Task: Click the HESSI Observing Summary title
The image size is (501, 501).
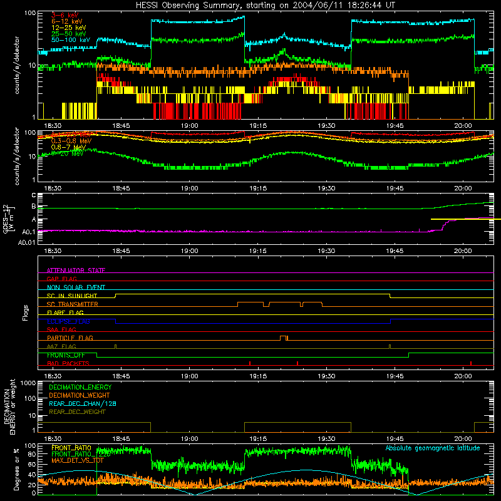Action: click(266, 5)
